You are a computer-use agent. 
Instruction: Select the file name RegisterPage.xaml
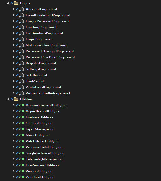point(41,63)
